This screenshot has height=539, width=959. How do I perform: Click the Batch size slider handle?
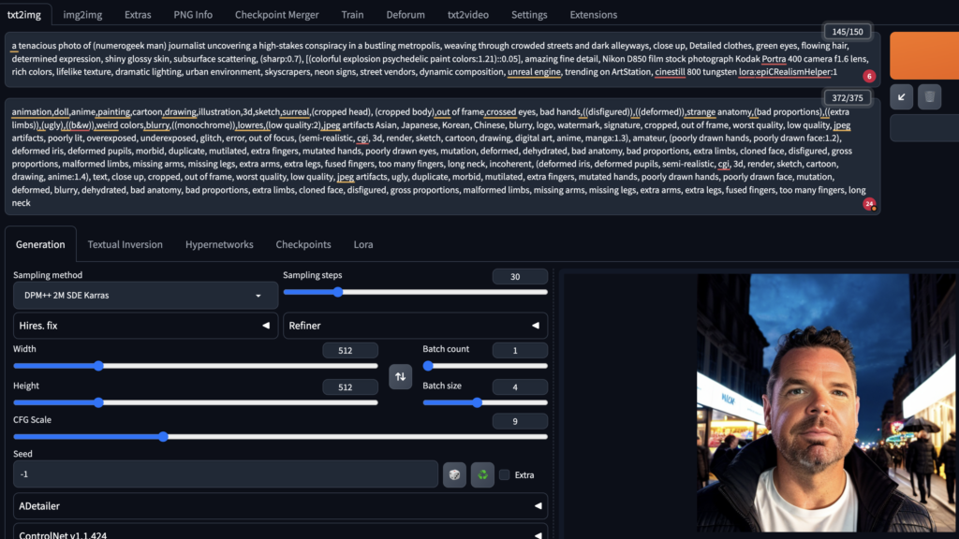click(x=477, y=402)
